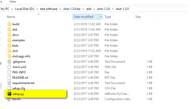Click the 'JetBrains PyChar...' type cell
191x109 pixels.
point(117,94)
